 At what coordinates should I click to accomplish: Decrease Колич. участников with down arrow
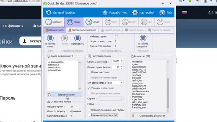click(x=122, y=62)
